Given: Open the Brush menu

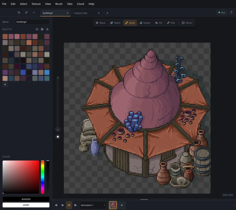Looking at the screenshot, I should (59, 4).
